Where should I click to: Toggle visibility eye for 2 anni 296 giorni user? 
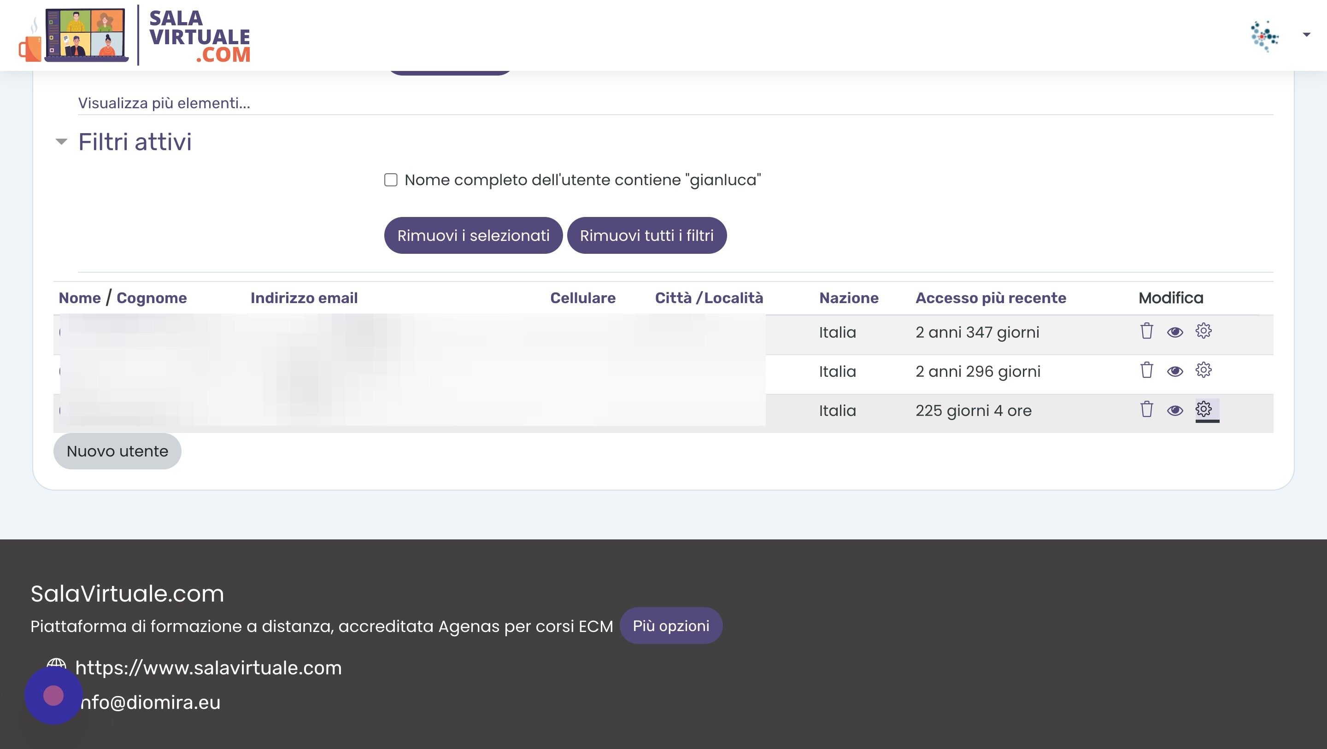pos(1174,371)
